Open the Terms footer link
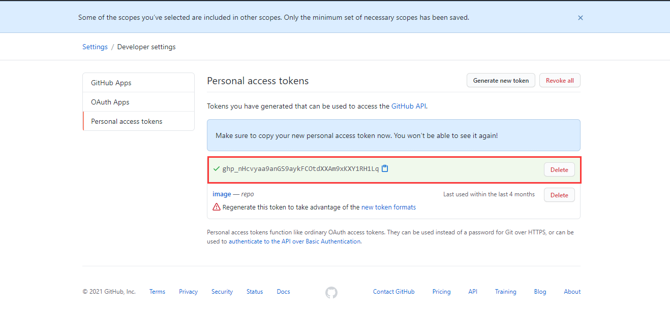Screen dimensions: 670x315 157,292
